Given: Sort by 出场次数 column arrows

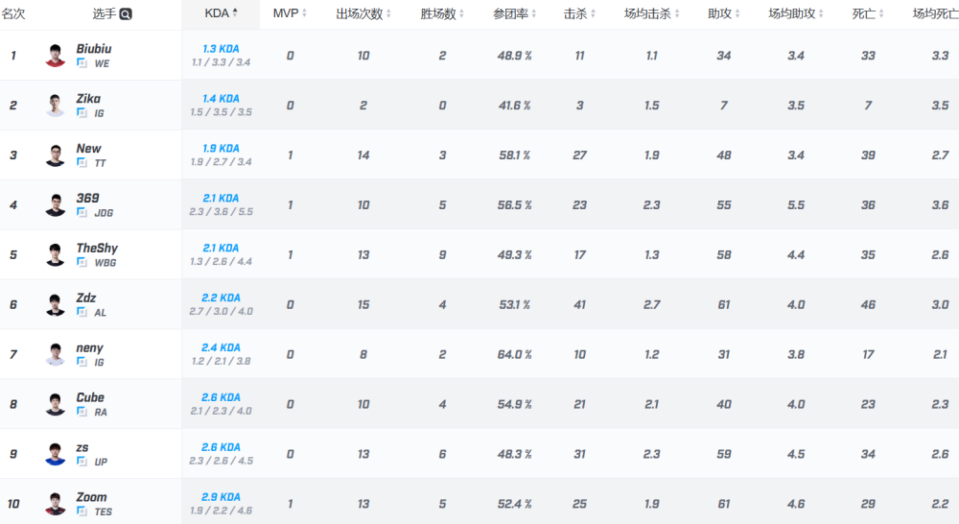Looking at the screenshot, I should [x=388, y=13].
